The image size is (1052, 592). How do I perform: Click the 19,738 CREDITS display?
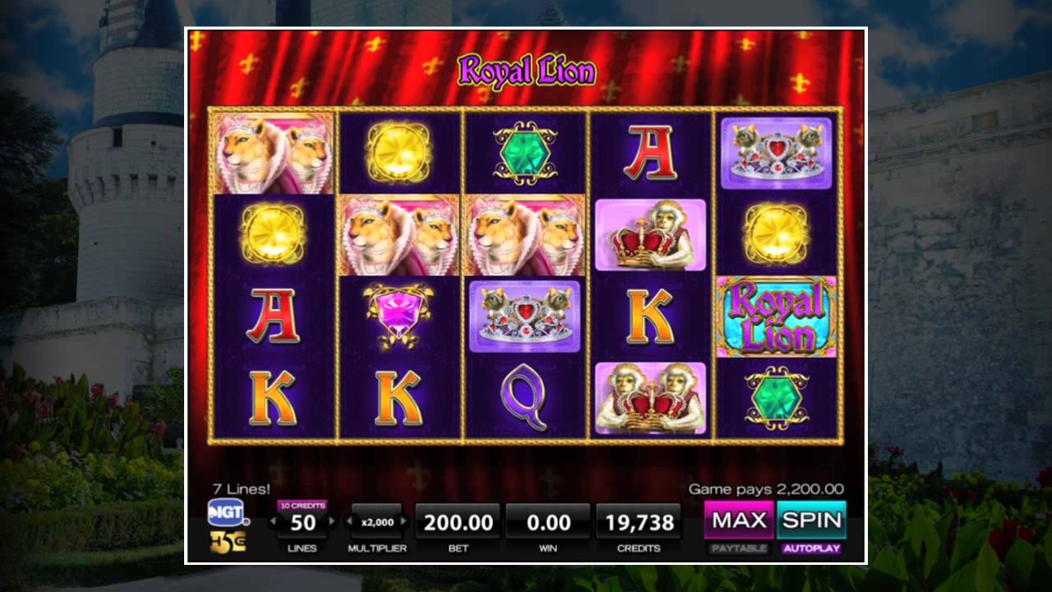(639, 521)
